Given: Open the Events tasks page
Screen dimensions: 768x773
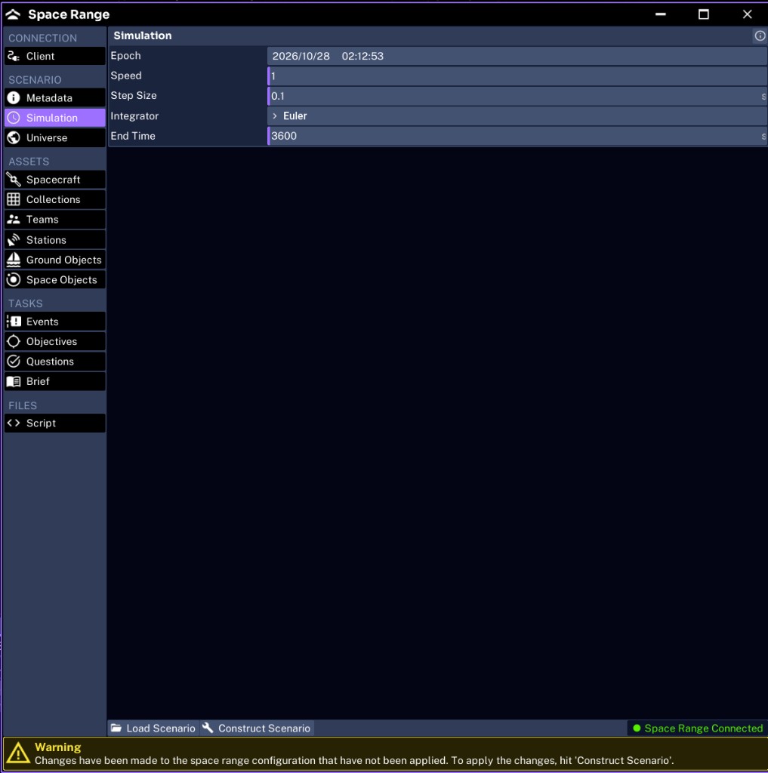Looking at the screenshot, I should pyautogui.click(x=55, y=322).
